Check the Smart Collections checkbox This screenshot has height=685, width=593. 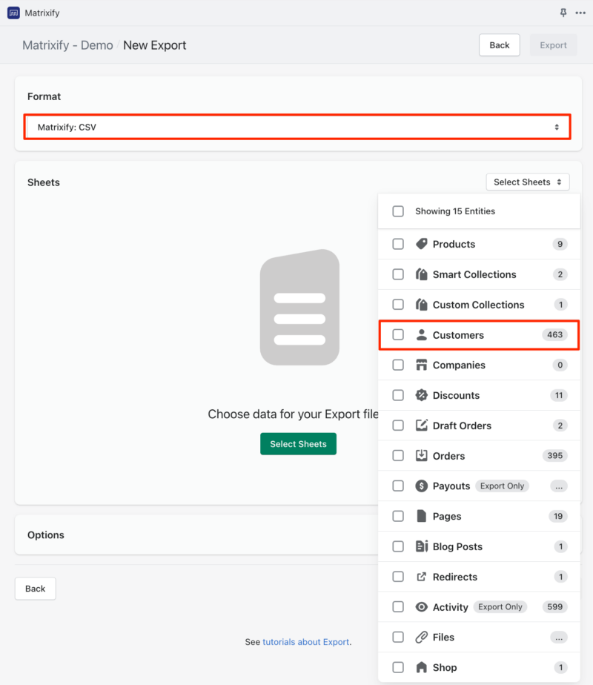click(398, 274)
